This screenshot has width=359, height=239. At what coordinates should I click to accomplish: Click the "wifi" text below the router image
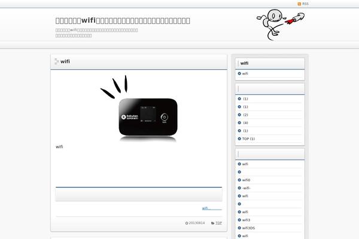59,147
